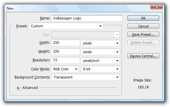Click the Width value field
Viewport: 170px width, 107px height.
(66, 43)
